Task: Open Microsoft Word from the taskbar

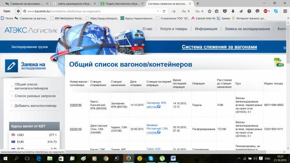Action: [x=173, y=158]
